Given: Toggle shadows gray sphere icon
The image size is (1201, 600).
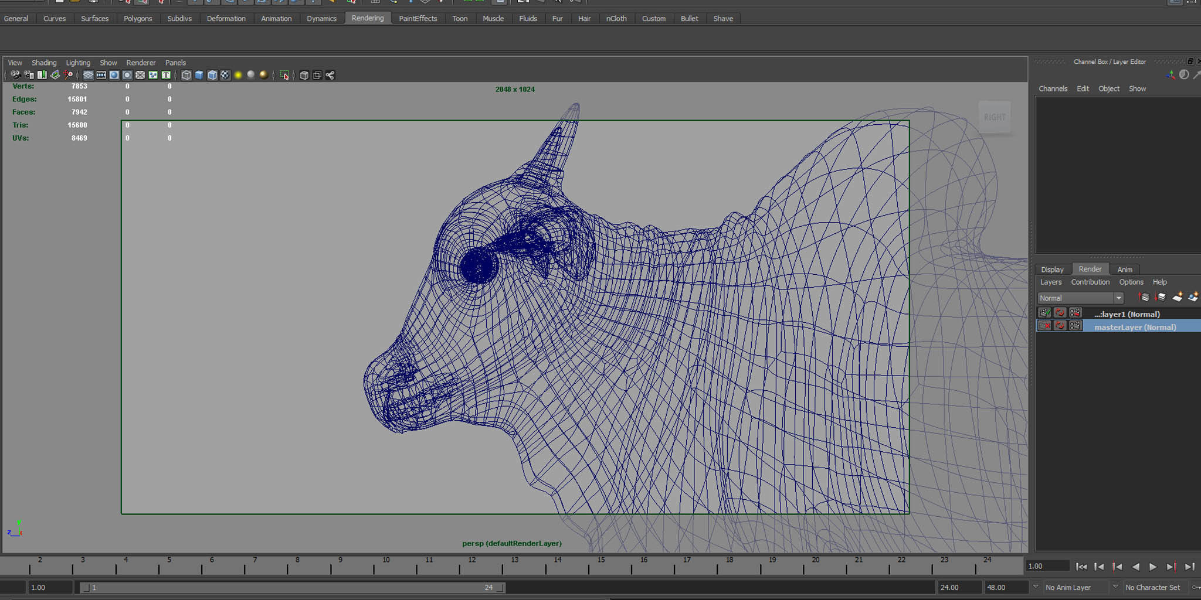Looking at the screenshot, I should 251,75.
